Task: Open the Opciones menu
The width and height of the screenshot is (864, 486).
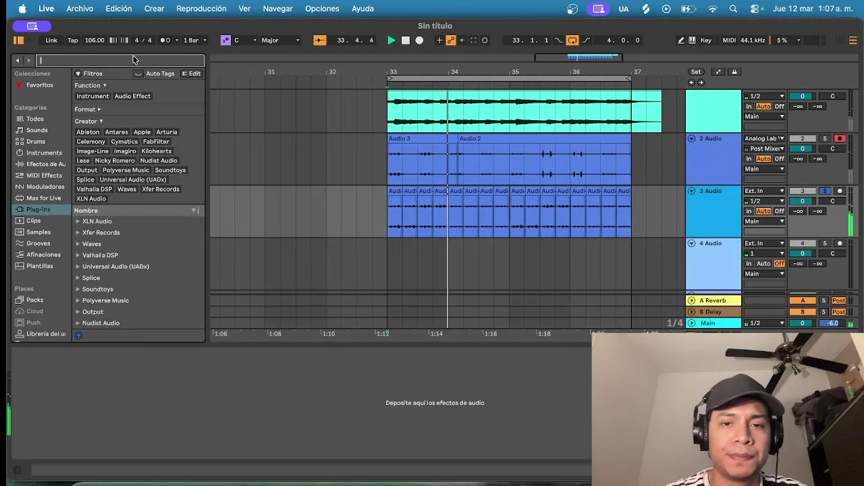Action: coord(322,9)
